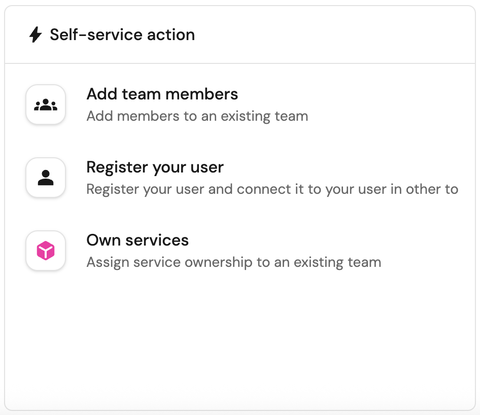Viewport: 480px width, 415px height.
Task: Click 'Add members to an existing team' description
Action: coord(197,116)
